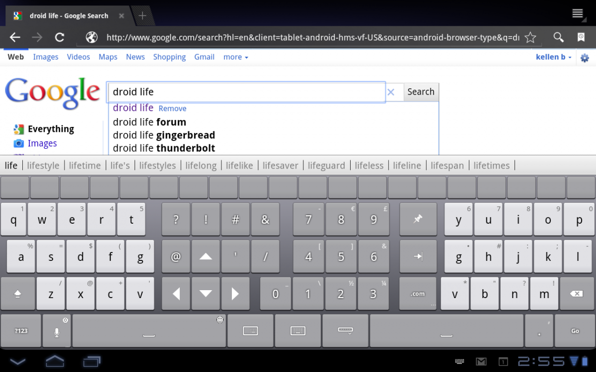Toggle the shift key on the keyboard
Screen dimensions: 596x372
[x=17, y=294]
